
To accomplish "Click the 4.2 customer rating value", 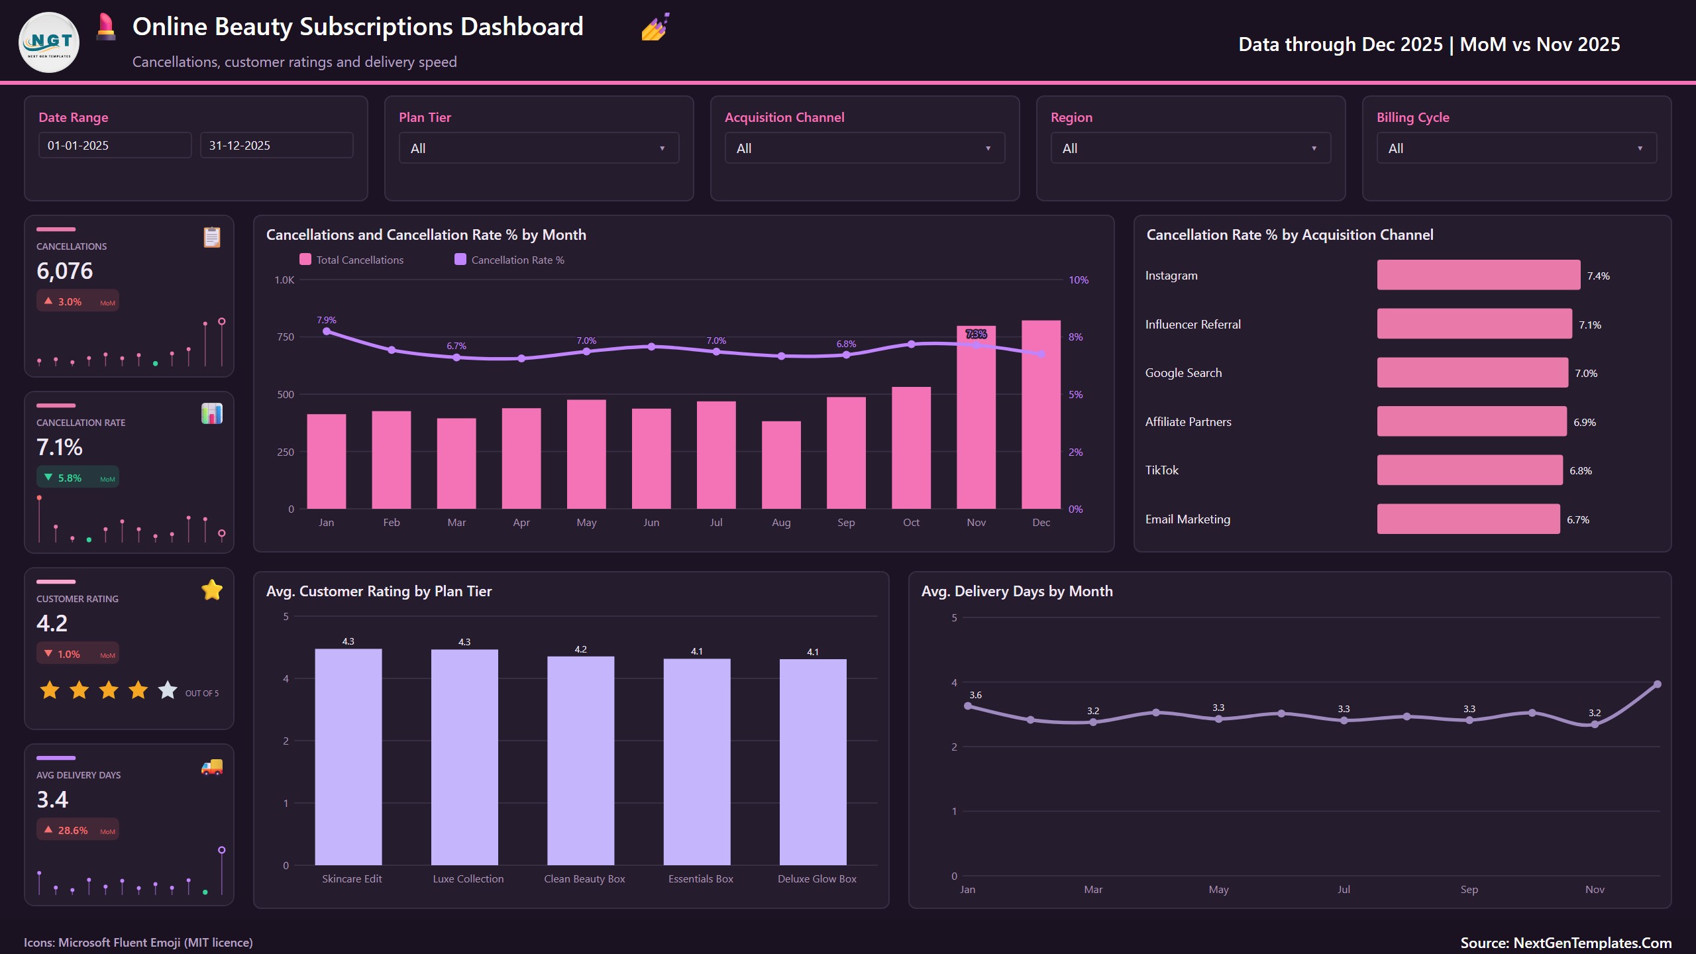I will tap(52, 623).
